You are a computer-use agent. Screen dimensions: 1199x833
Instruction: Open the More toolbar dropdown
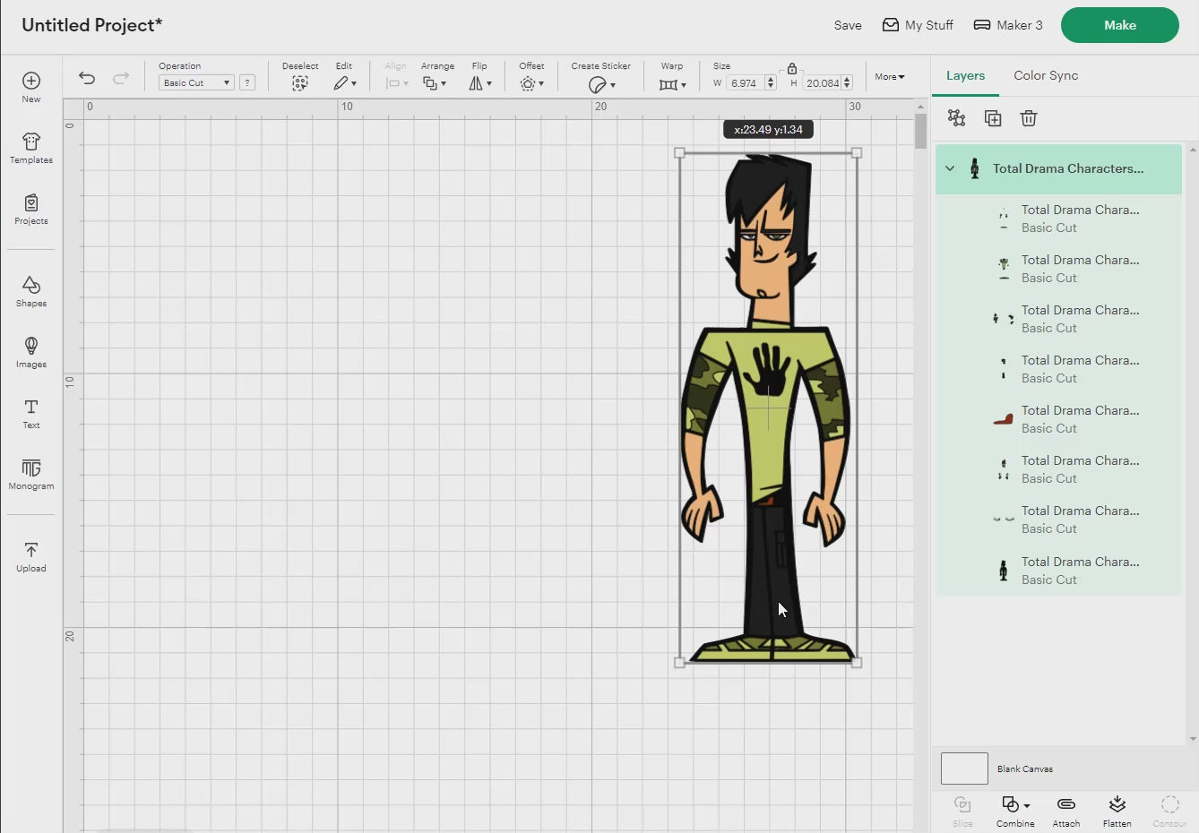tap(890, 77)
